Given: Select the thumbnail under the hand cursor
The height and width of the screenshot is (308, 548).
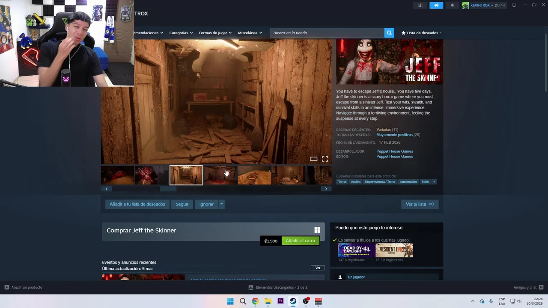Looking at the screenshot, I should pos(220,175).
